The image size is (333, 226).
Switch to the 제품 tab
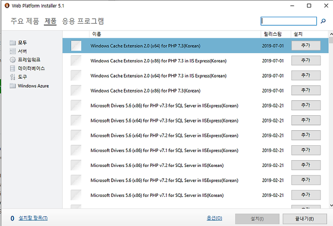(50, 21)
